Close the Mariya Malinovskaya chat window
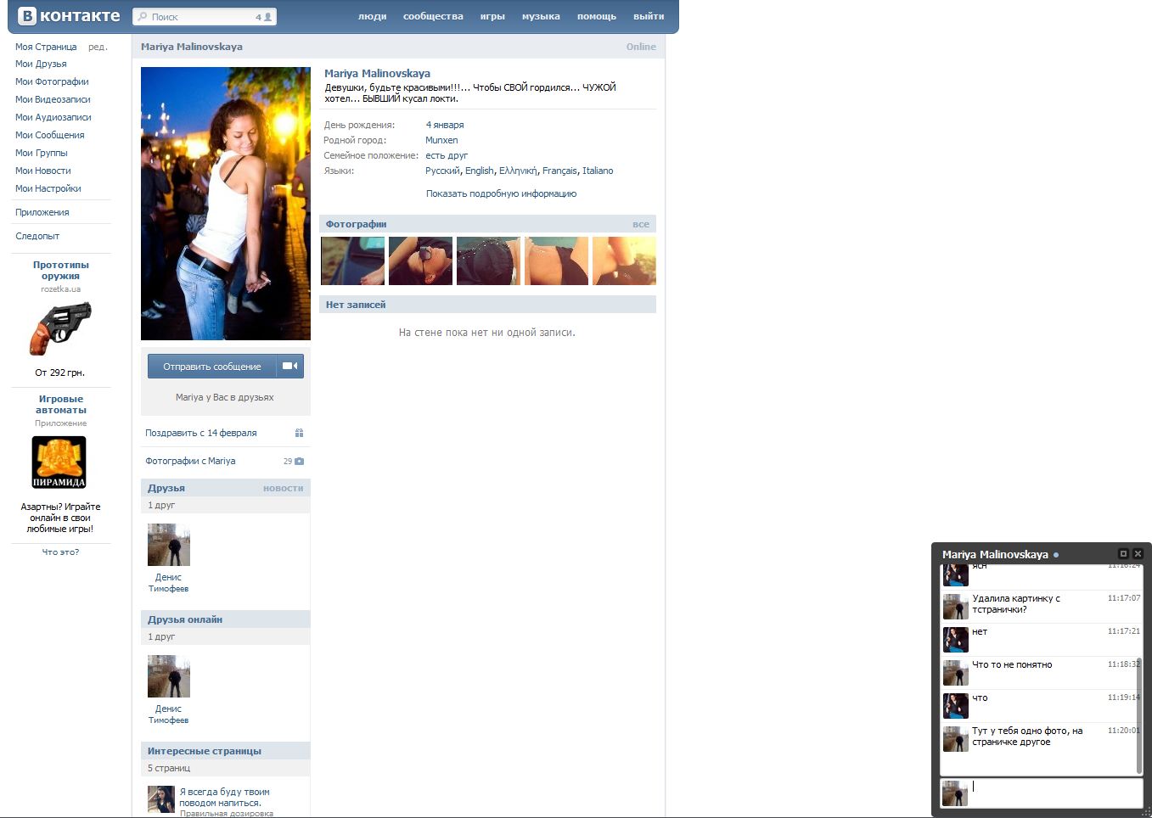The image size is (1152, 818). coord(1138,553)
